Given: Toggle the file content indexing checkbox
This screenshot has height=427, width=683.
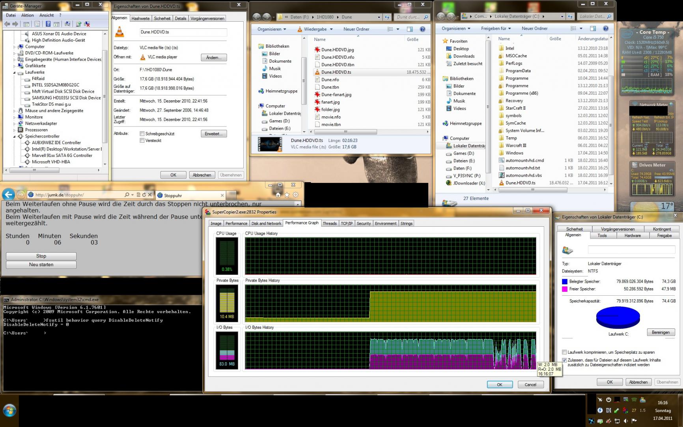Looking at the screenshot, I should pos(564,360).
